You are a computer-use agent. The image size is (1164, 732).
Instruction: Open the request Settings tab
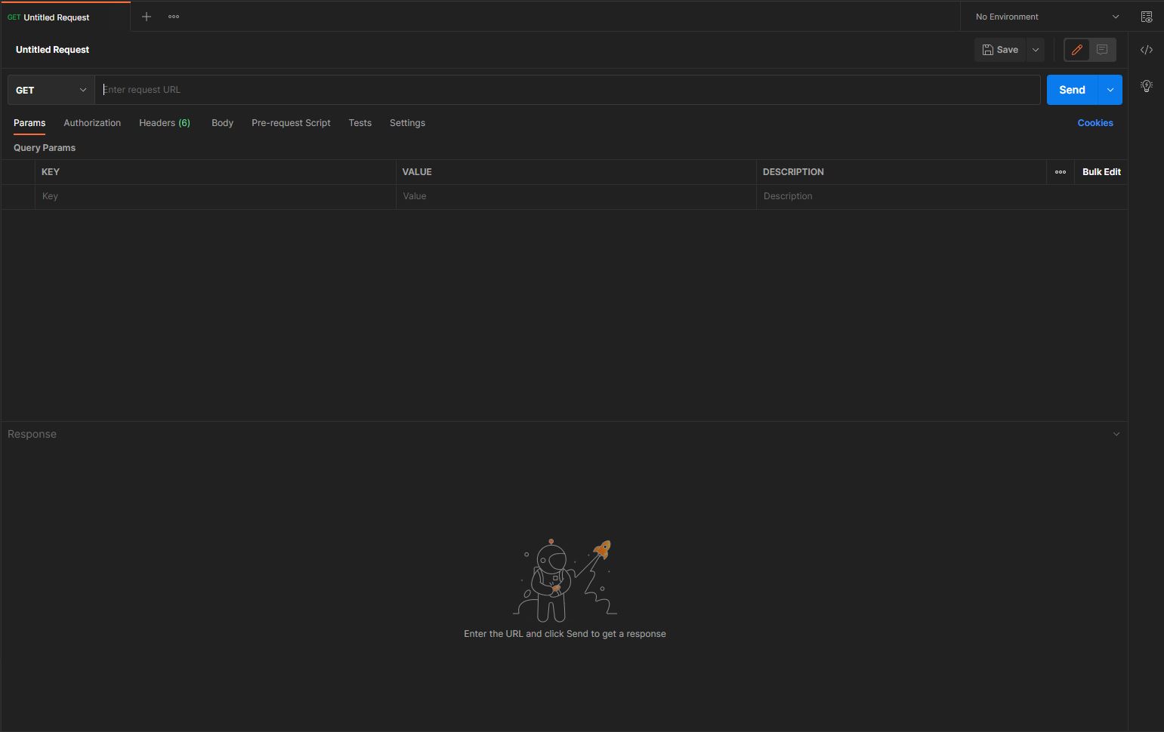tap(407, 123)
